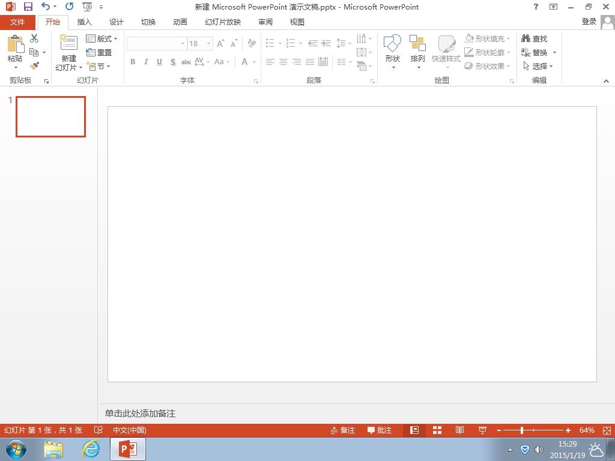
Task: Align text right
Action: pyautogui.click(x=297, y=62)
